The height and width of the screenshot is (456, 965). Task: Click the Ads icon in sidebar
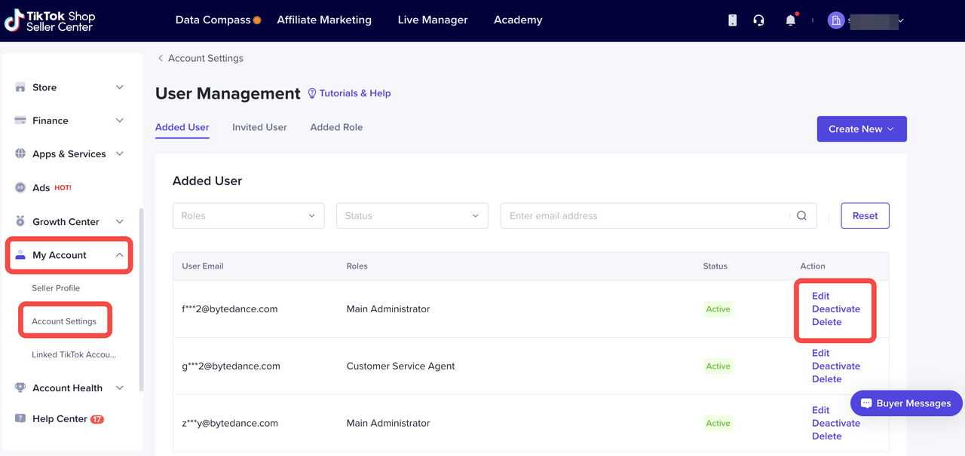click(20, 188)
